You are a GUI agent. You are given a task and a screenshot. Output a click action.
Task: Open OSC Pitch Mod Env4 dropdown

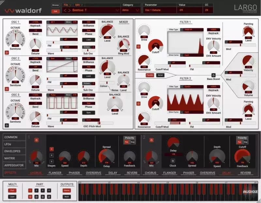(84, 120)
